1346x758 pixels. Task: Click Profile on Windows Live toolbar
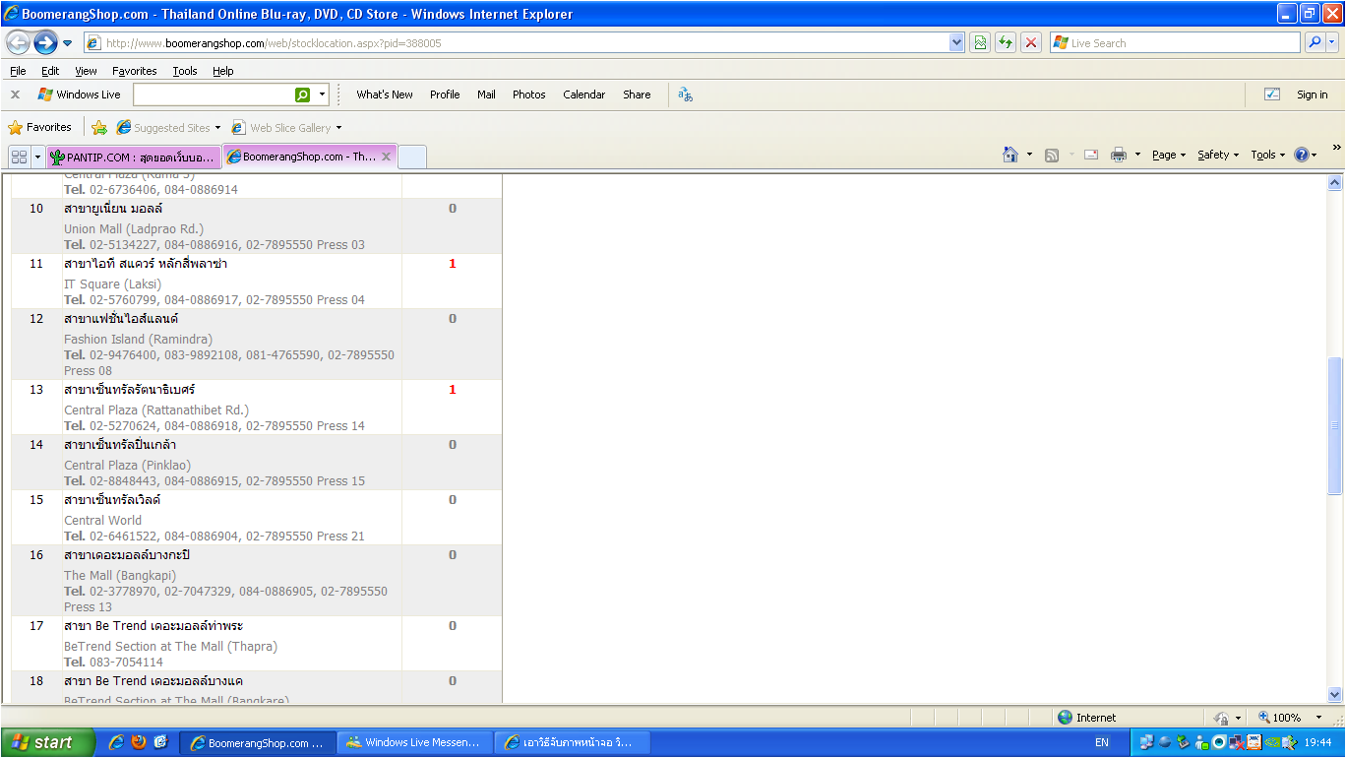click(x=445, y=95)
